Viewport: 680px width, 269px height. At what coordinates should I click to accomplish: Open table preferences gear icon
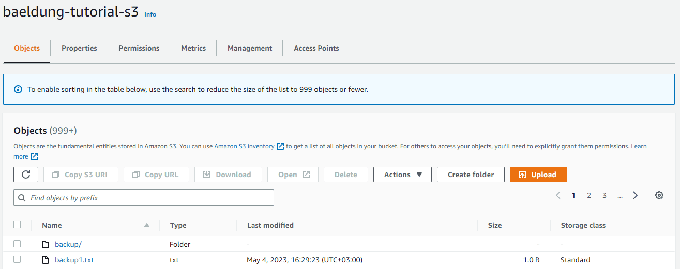[x=659, y=195]
